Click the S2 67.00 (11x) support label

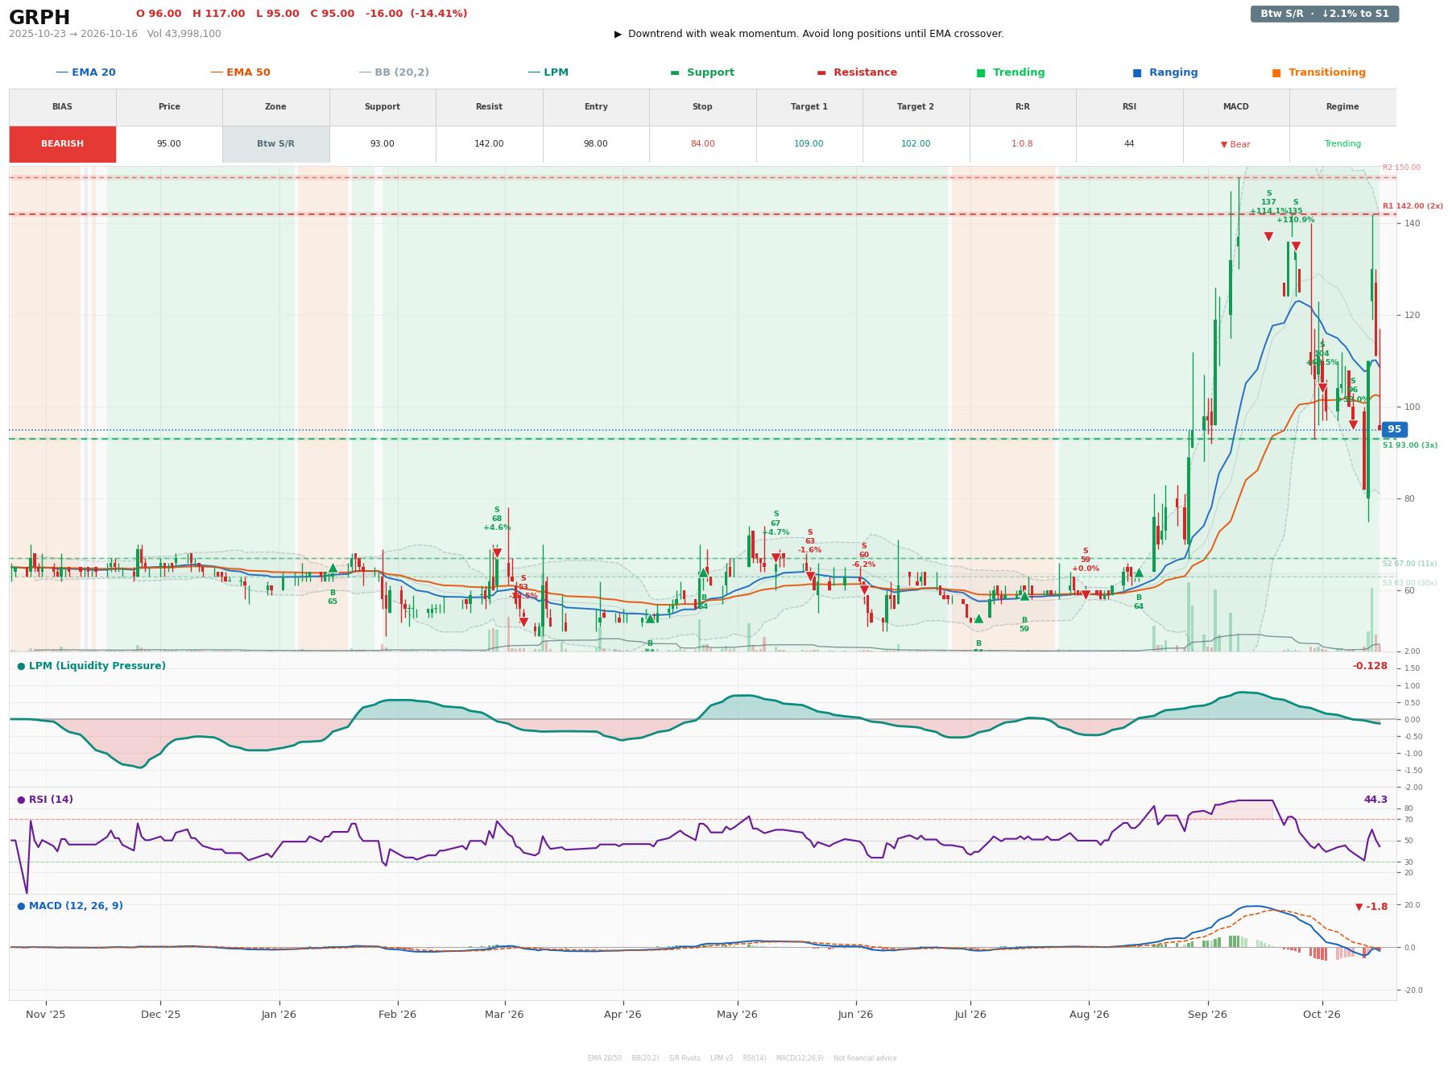point(1409,564)
